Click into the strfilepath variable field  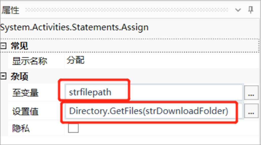point(154,92)
